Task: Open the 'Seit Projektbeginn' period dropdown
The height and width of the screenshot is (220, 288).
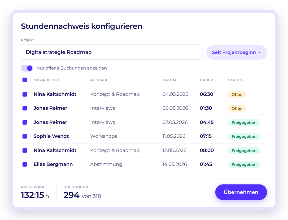Action: point(236,52)
